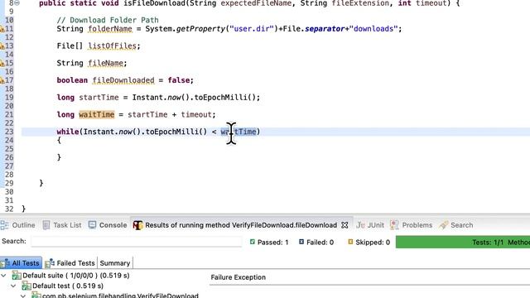Image resolution: width=530 pixels, height=298 pixels.
Task: Click the TestNG icon on results tab
Action: click(x=137, y=225)
